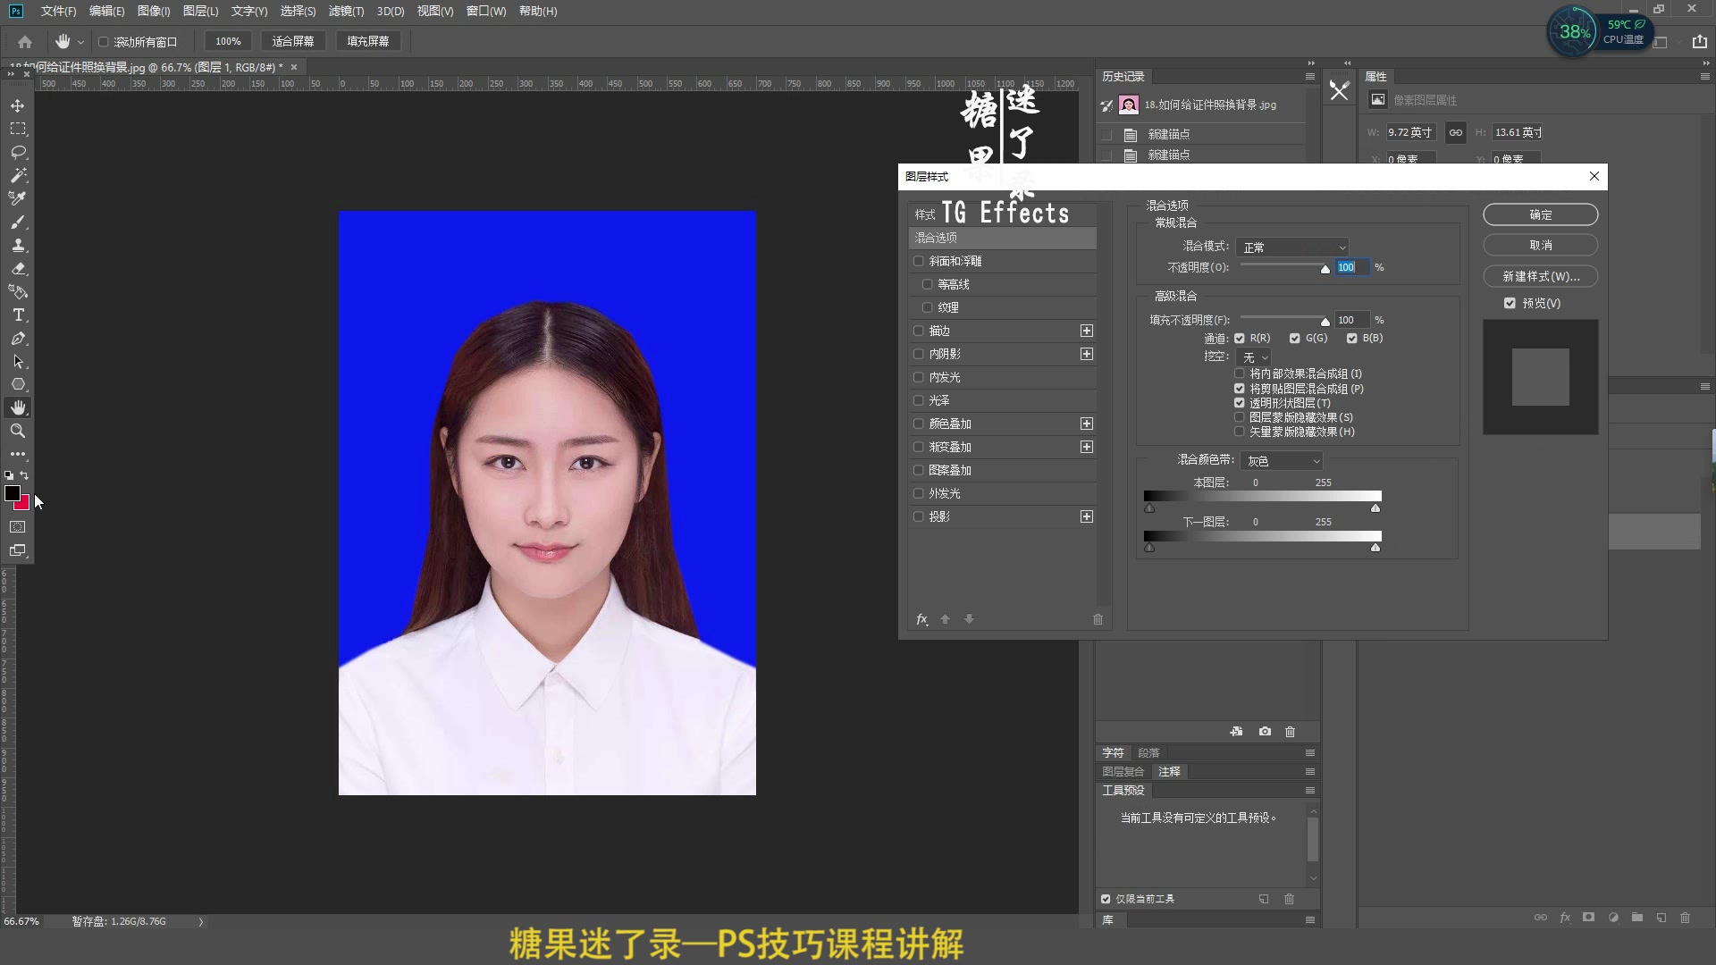The height and width of the screenshot is (965, 1716).
Task: Toggle Quick Mask mode icon
Action: click(18, 527)
